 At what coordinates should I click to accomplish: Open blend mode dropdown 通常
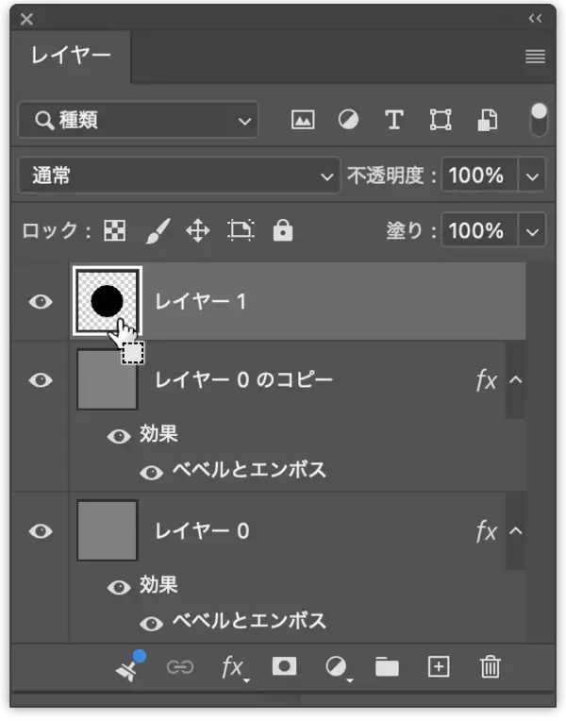click(x=179, y=176)
